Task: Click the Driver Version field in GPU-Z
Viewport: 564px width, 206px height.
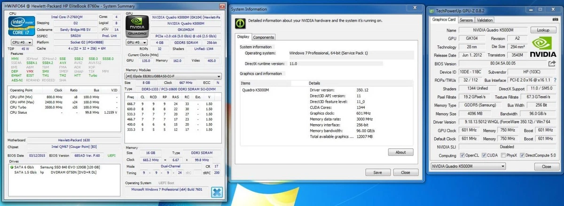Action: (x=507, y=122)
